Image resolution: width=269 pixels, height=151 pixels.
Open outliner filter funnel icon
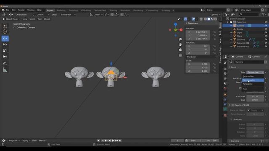click(x=263, y=15)
